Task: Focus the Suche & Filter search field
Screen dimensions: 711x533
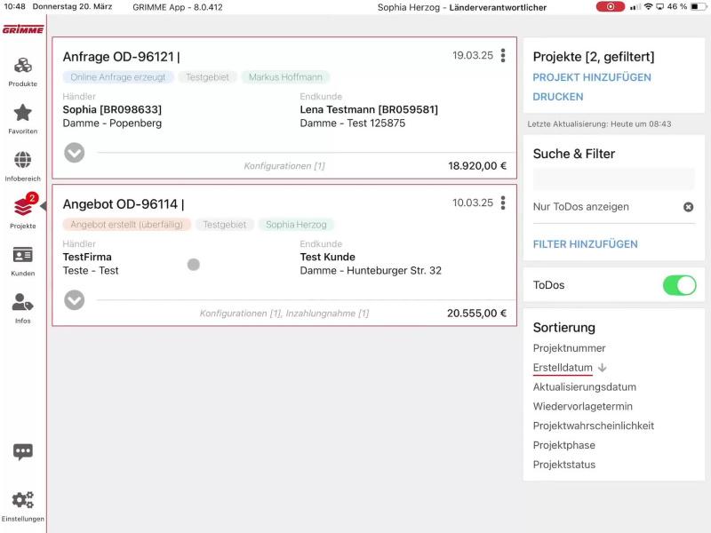Action: (x=613, y=179)
